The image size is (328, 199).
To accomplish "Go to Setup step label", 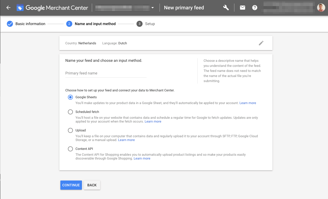I will click(150, 24).
